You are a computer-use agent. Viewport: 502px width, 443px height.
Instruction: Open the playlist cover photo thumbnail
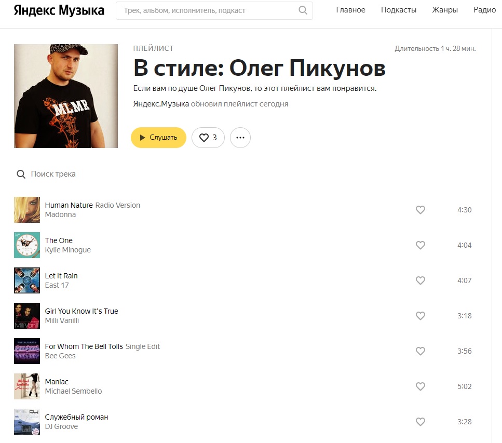(x=66, y=96)
